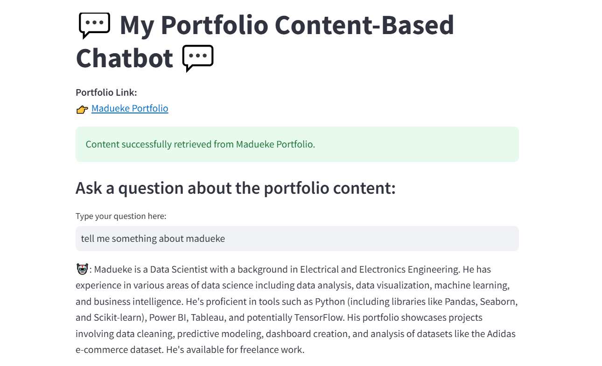The height and width of the screenshot is (366, 602).
Task: Click the "Type your question here:" label
Action: [121, 216]
